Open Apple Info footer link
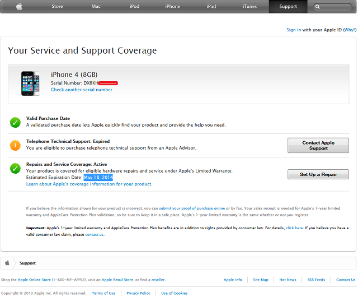Screen dimensions: 358x297 tap(233, 280)
